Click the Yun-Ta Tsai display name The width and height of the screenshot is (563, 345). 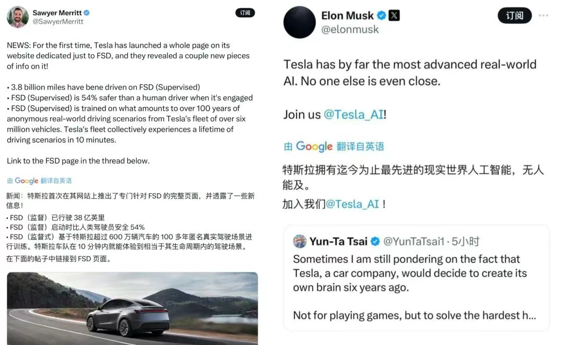click(x=338, y=241)
